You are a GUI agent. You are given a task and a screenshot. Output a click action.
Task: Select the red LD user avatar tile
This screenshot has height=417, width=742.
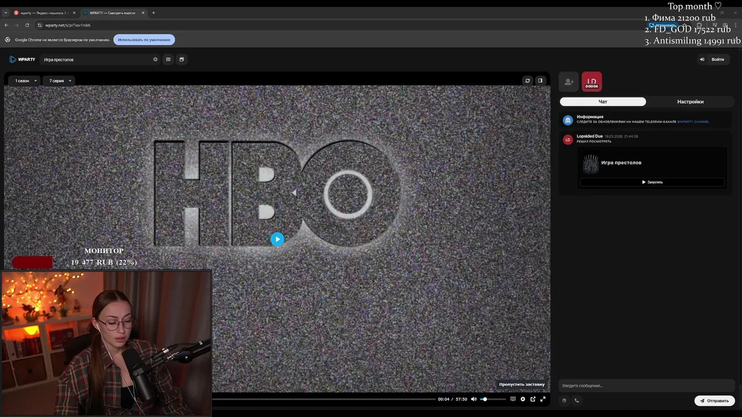(592, 82)
